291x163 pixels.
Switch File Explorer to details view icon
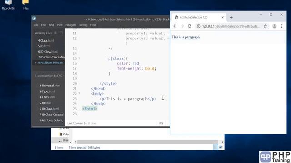coord(216,147)
